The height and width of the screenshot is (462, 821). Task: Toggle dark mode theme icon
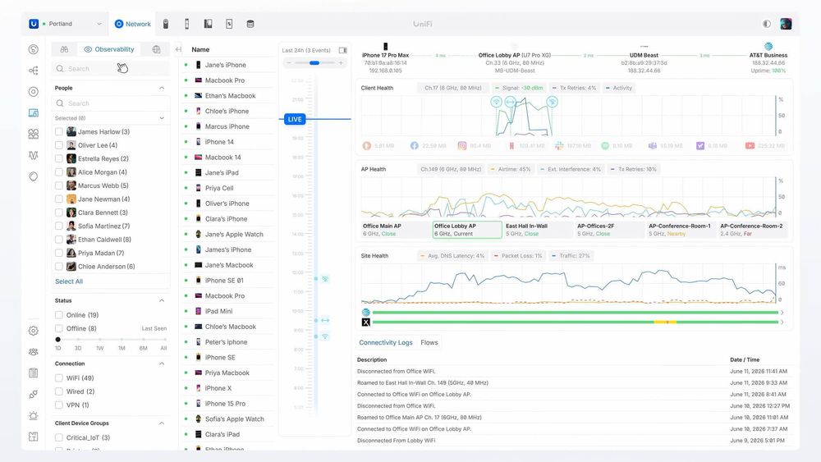[767, 24]
